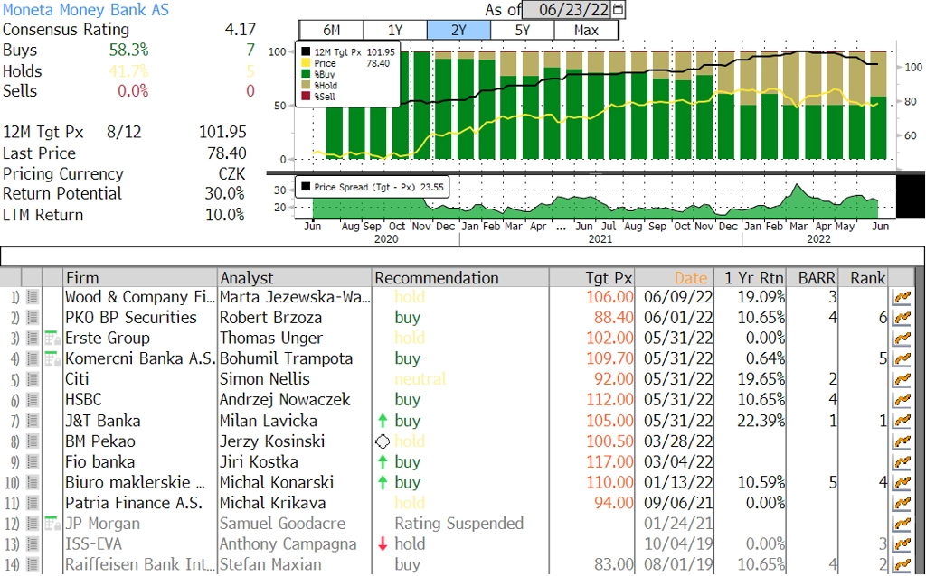Open the chart icon in the BM Pekao row
Viewport: 926px width, 576px height.
[x=902, y=442]
